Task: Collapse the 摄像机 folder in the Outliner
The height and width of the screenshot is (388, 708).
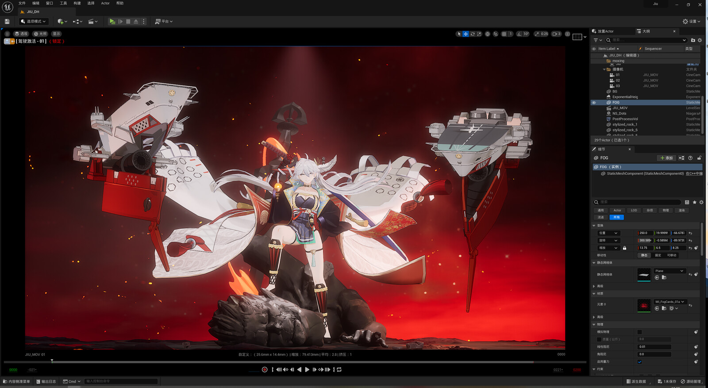Action: point(604,69)
